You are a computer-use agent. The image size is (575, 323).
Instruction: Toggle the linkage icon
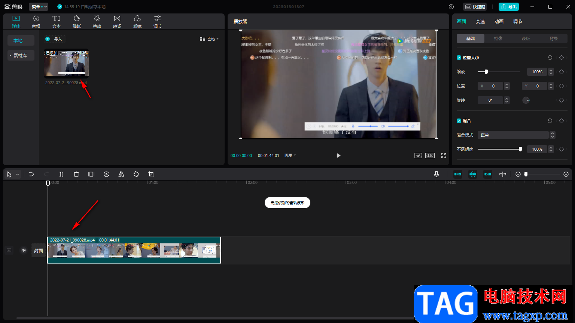(488, 174)
